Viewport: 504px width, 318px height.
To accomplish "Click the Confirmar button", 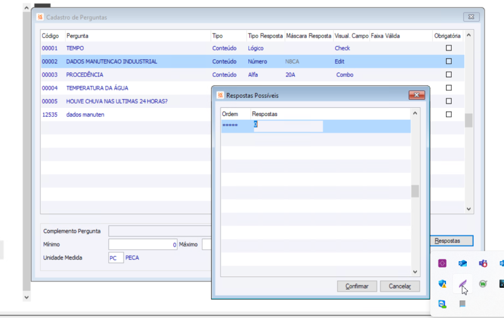I will coord(357,286).
